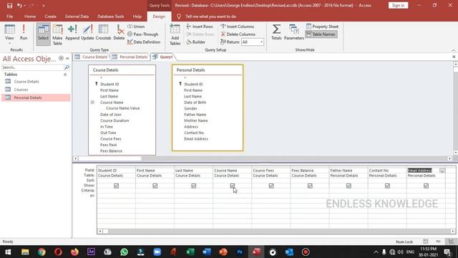The image size is (458, 258).
Task: Open the quick access toolbar customize dropdown
Action: click(43, 6)
